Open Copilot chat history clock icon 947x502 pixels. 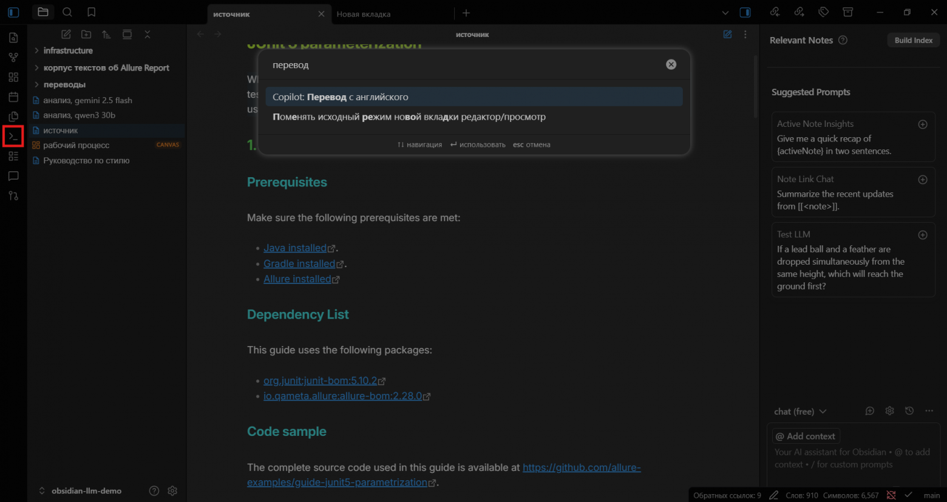click(909, 411)
